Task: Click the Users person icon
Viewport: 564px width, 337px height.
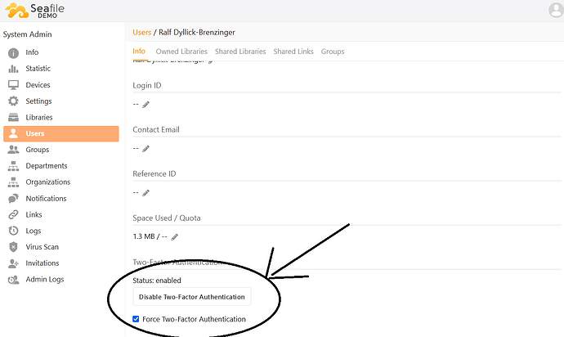Action: [x=13, y=133]
